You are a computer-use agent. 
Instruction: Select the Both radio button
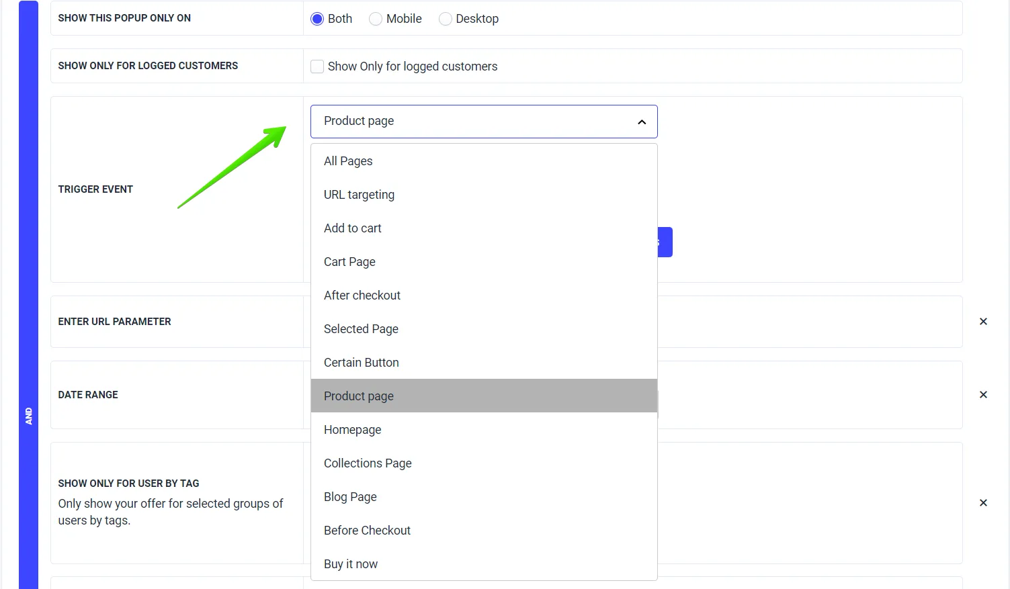[x=317, y=19]
